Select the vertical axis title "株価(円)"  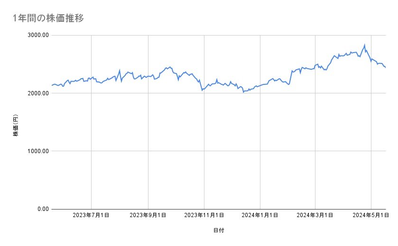16,126
